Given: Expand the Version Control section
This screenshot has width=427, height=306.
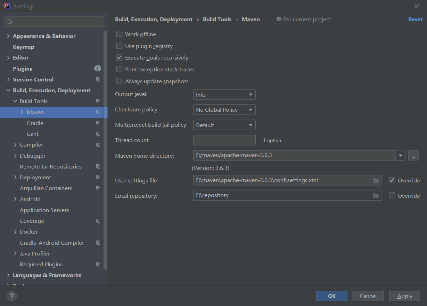Looking at the screenshot, I should pos(8,79).
